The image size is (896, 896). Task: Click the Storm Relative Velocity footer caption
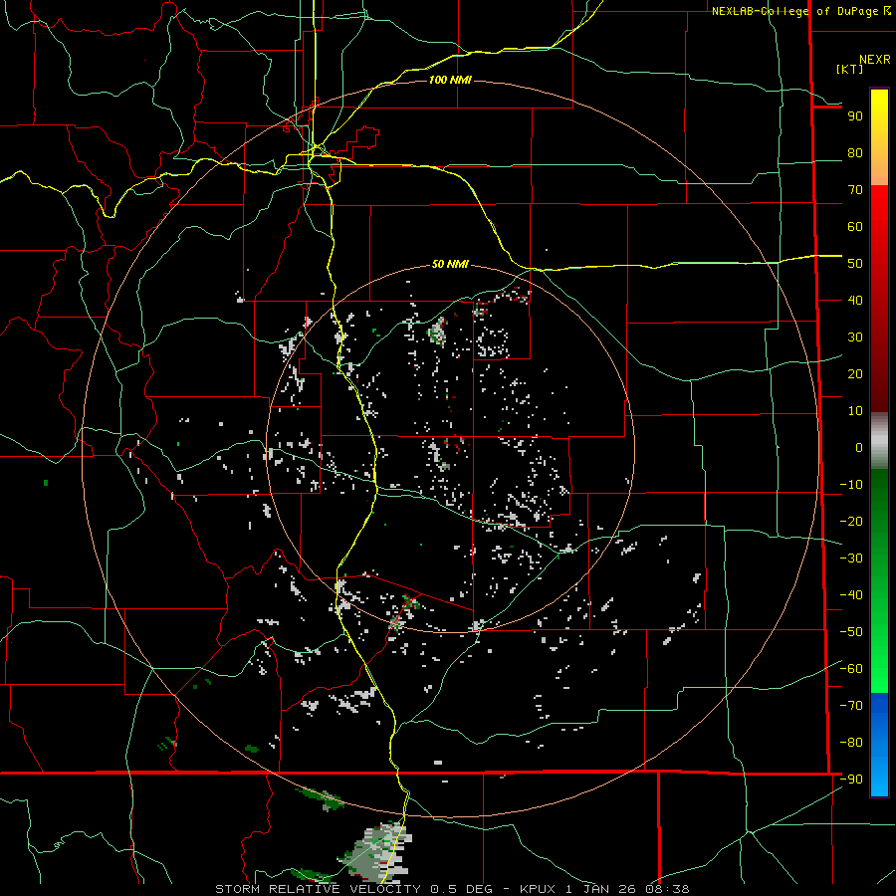point(453,889)
